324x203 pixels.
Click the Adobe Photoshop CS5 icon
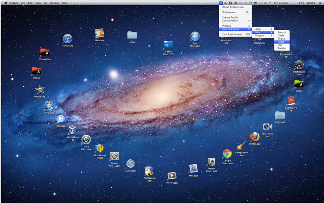click(x=168, y=45)
